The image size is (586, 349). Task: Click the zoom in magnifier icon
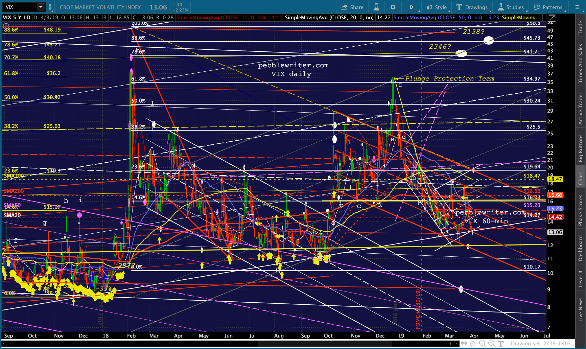(x=483, y=344)
